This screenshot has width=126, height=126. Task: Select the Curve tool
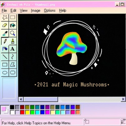click(13, 57)
